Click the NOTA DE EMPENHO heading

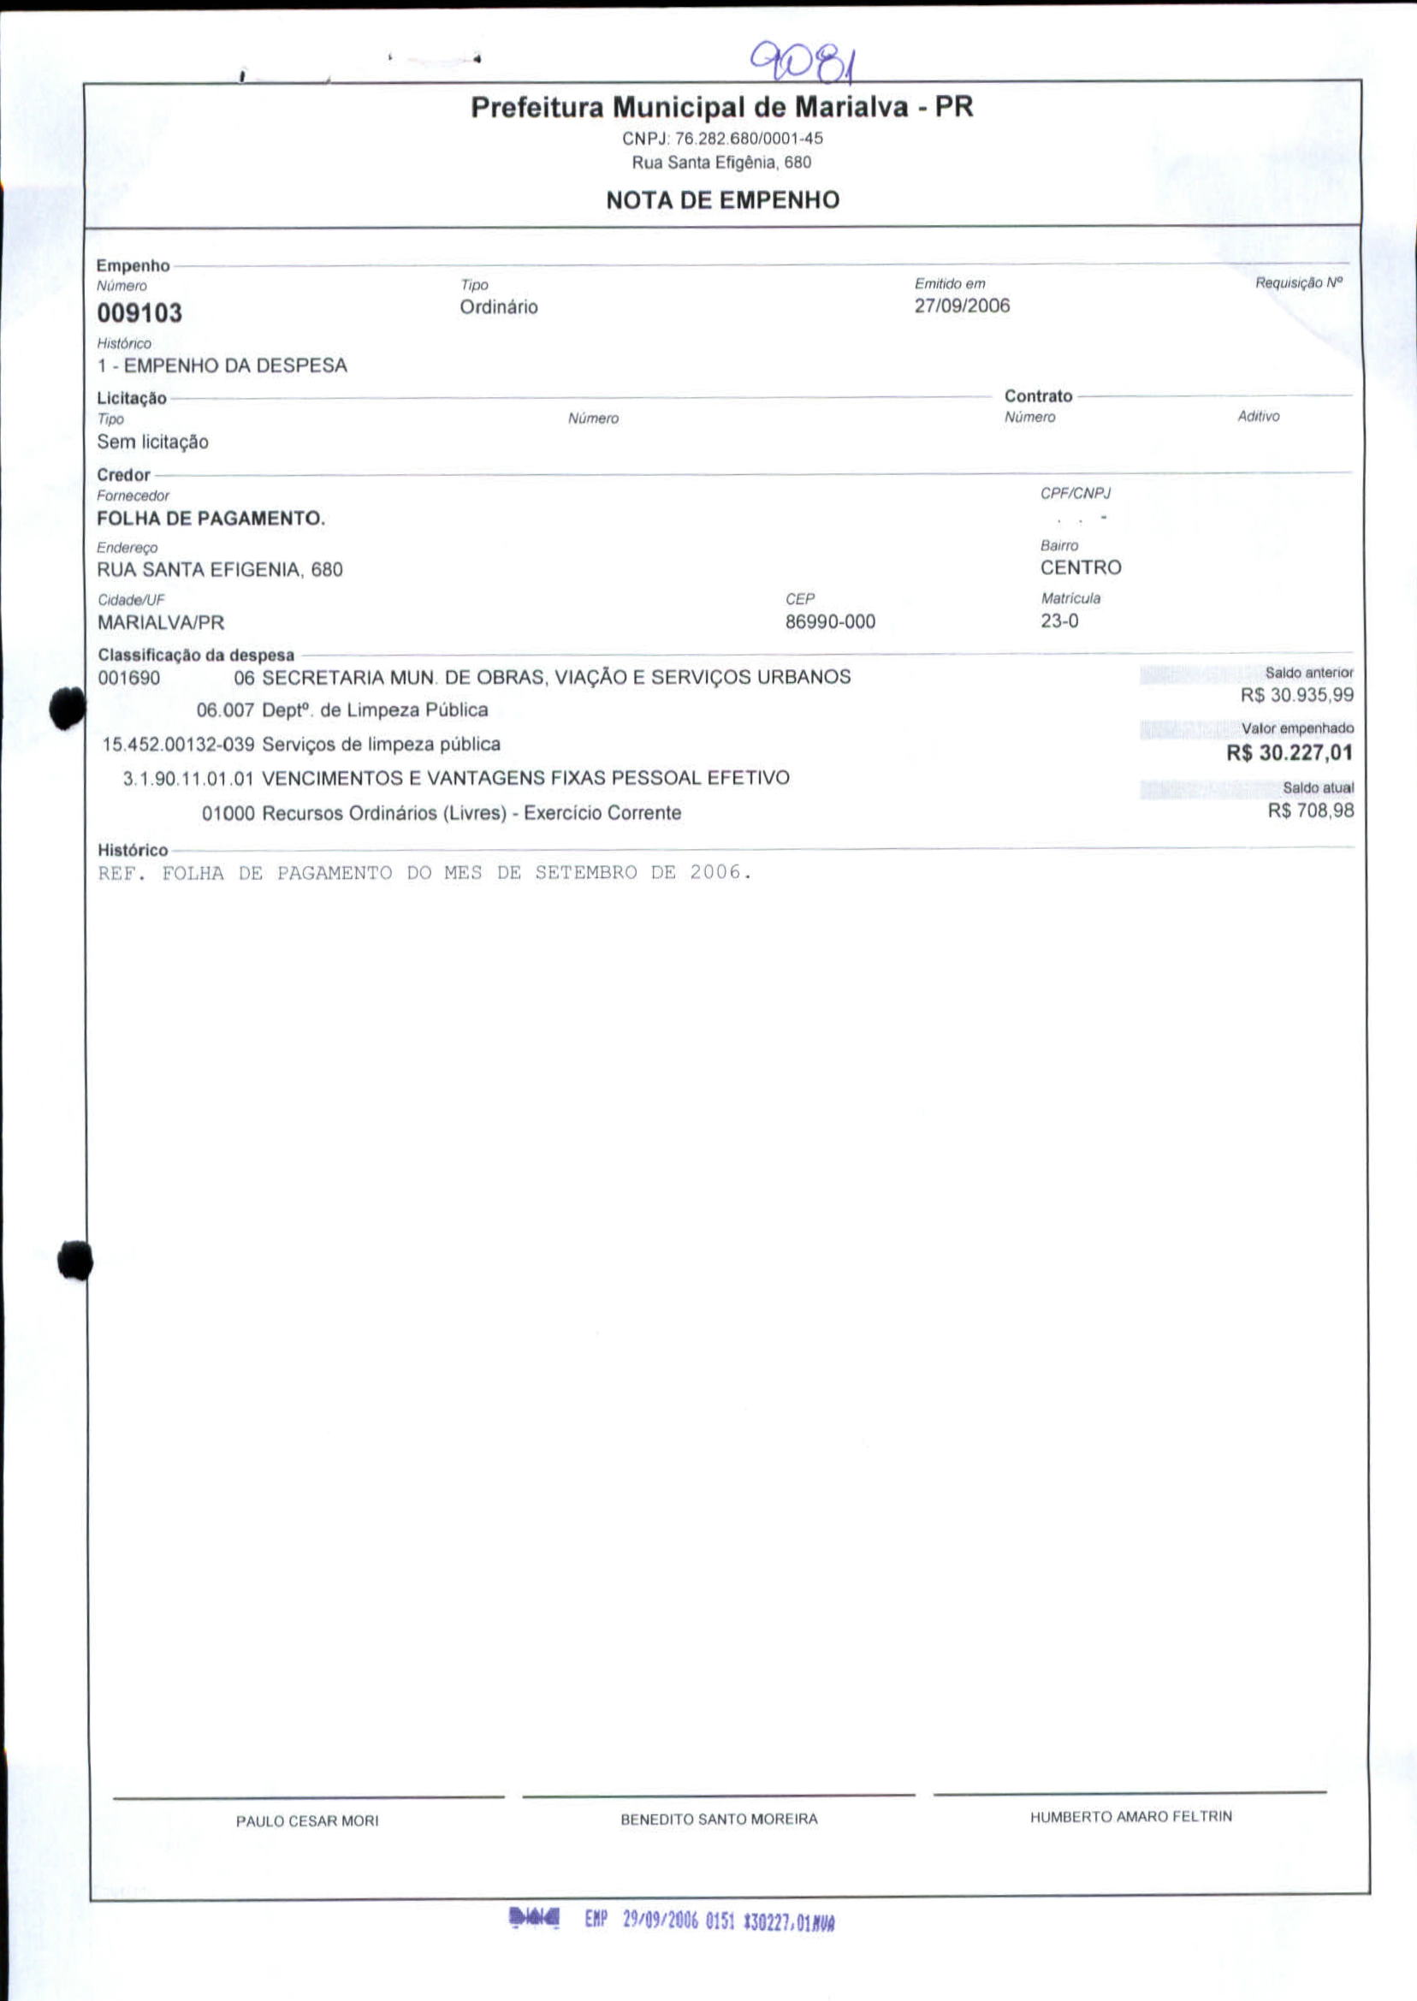[x=721, y=199]
